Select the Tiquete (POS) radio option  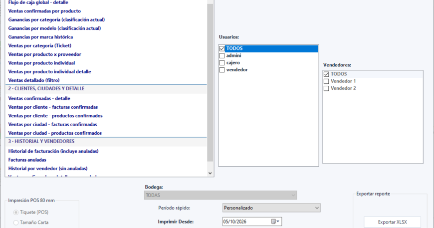pyautogui.click(x=16, y=212)
